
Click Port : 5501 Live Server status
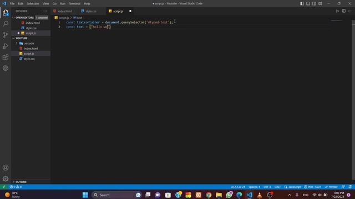pyautogui.click(x=313, y=187)
